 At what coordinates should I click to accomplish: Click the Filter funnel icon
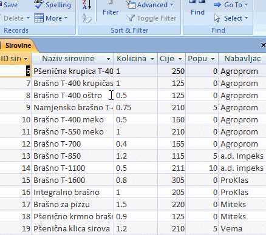coord(111,2)
